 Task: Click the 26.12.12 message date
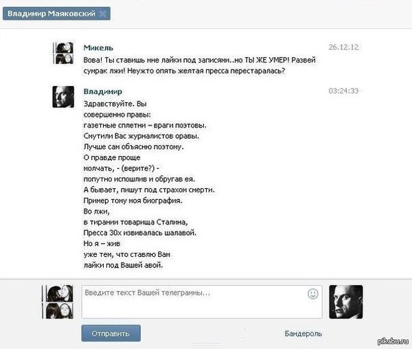point(343,47)
